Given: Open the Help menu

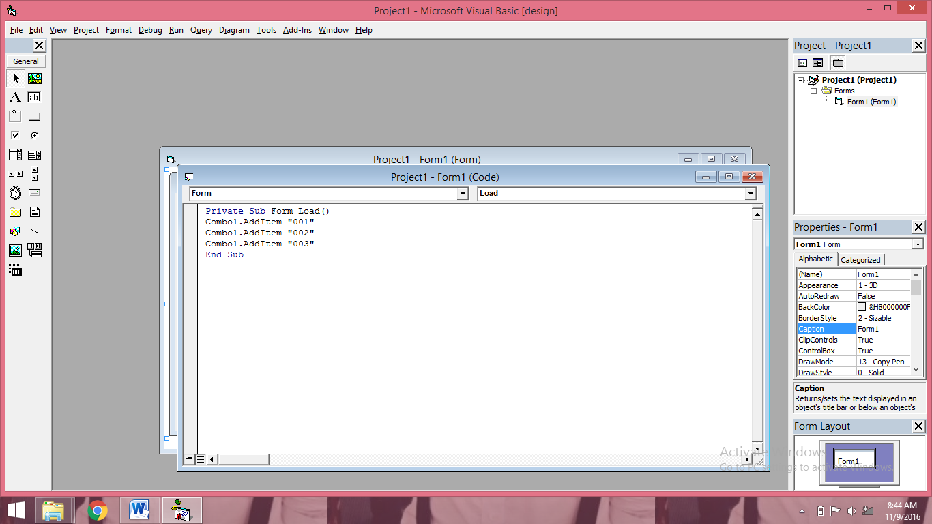Looking at the screenshot, I should coord(364,30).
